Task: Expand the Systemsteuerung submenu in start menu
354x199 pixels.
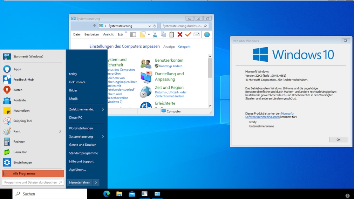Action: click(103, 137)
